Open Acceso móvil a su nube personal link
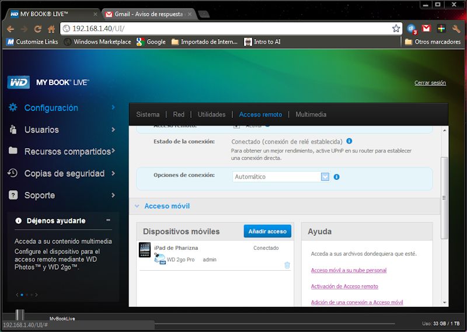The height and width of the screenshot is (332, 467). pos(348,270)
